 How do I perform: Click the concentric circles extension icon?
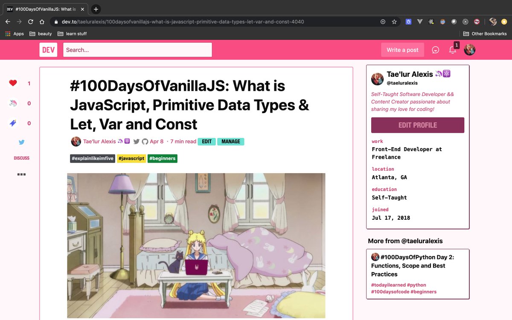(x=465, y=22)
